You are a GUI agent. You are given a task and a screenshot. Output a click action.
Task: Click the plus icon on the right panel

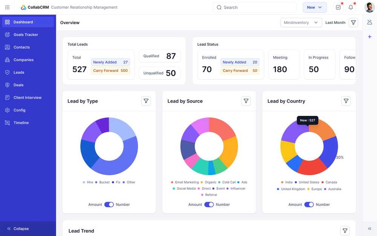(x=369, y=37)
